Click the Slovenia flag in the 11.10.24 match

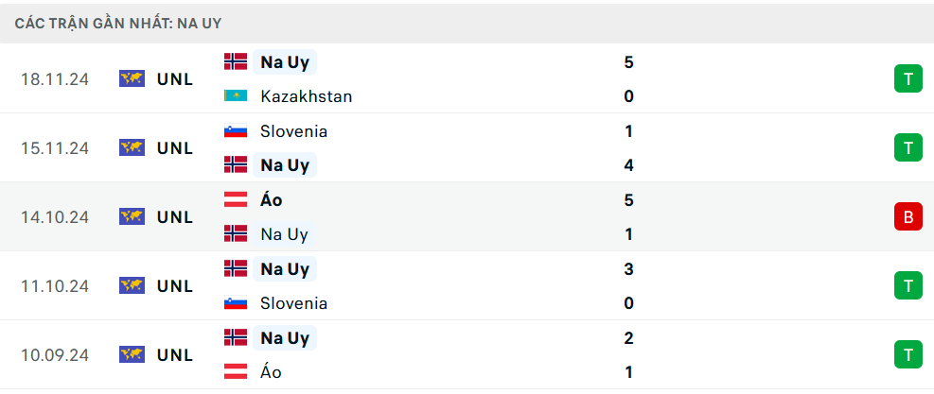pyautogui.click(x=236, y=303)
